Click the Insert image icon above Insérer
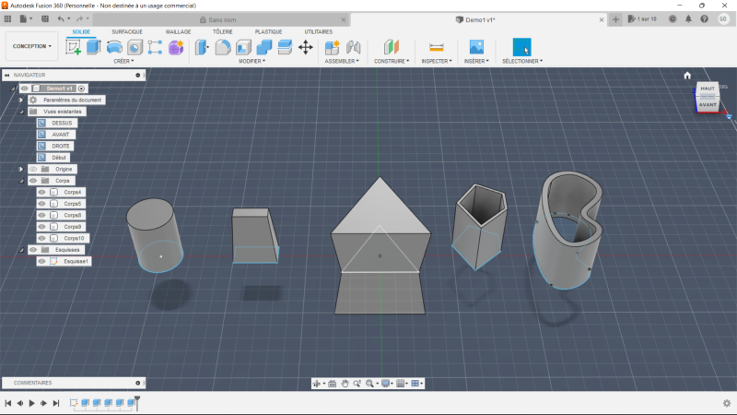The image size is (737, 415). point(476,47)
